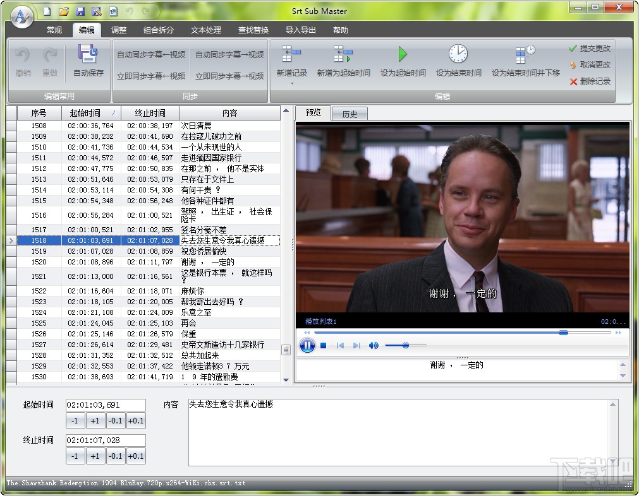Open the 文本处理 ribbon tab
Screen dimensions: 639x496
pos(206,30)
